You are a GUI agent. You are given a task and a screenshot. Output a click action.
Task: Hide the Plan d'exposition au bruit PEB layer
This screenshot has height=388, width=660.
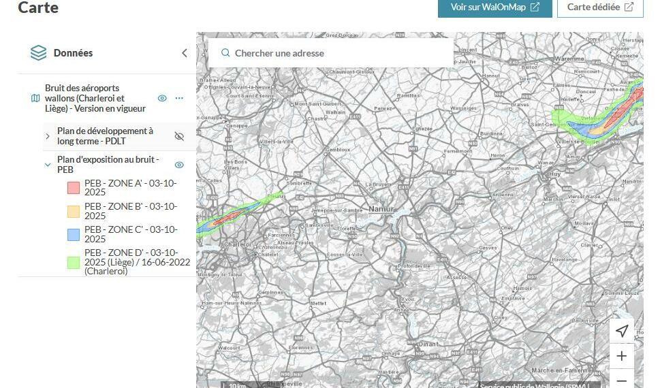coord(179,165)
